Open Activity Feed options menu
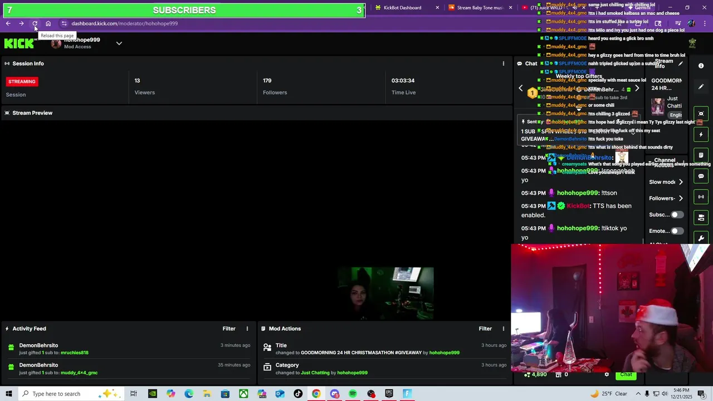The height and width of the screenshot is (401, 713). click(x=247, y=329)
